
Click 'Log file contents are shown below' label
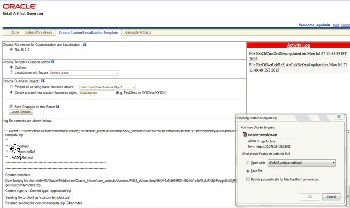click(27, 121)
